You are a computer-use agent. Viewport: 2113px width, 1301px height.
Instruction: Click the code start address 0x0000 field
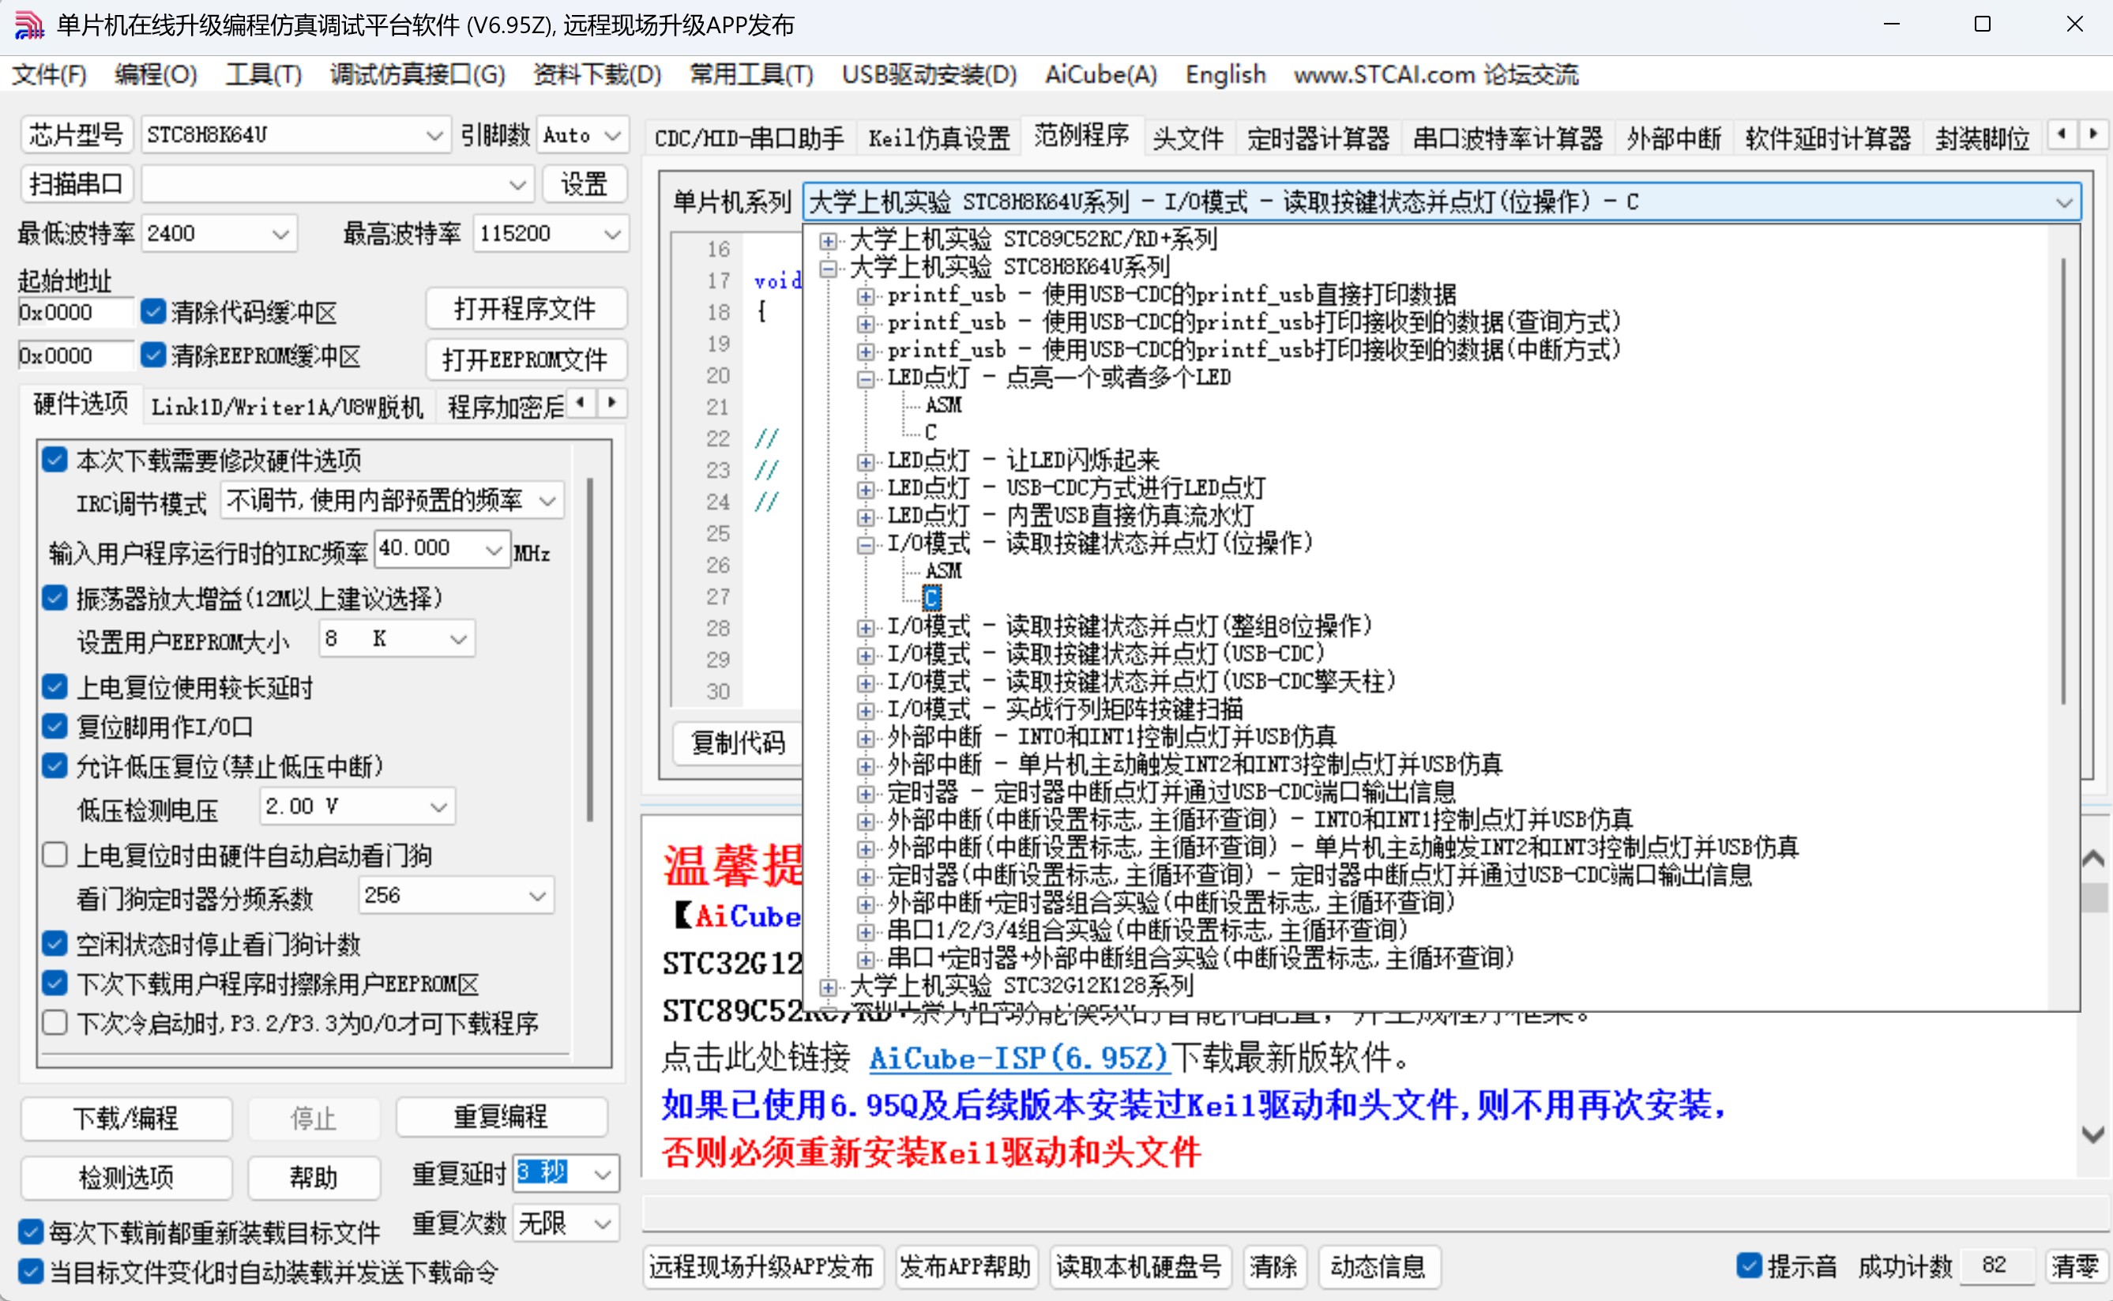(x=75, y=311)
